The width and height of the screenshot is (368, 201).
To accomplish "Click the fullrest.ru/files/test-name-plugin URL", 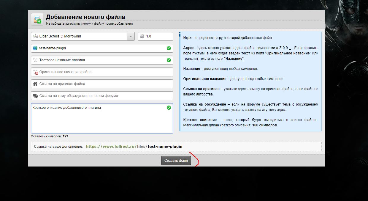I will [x=134, y=146].
